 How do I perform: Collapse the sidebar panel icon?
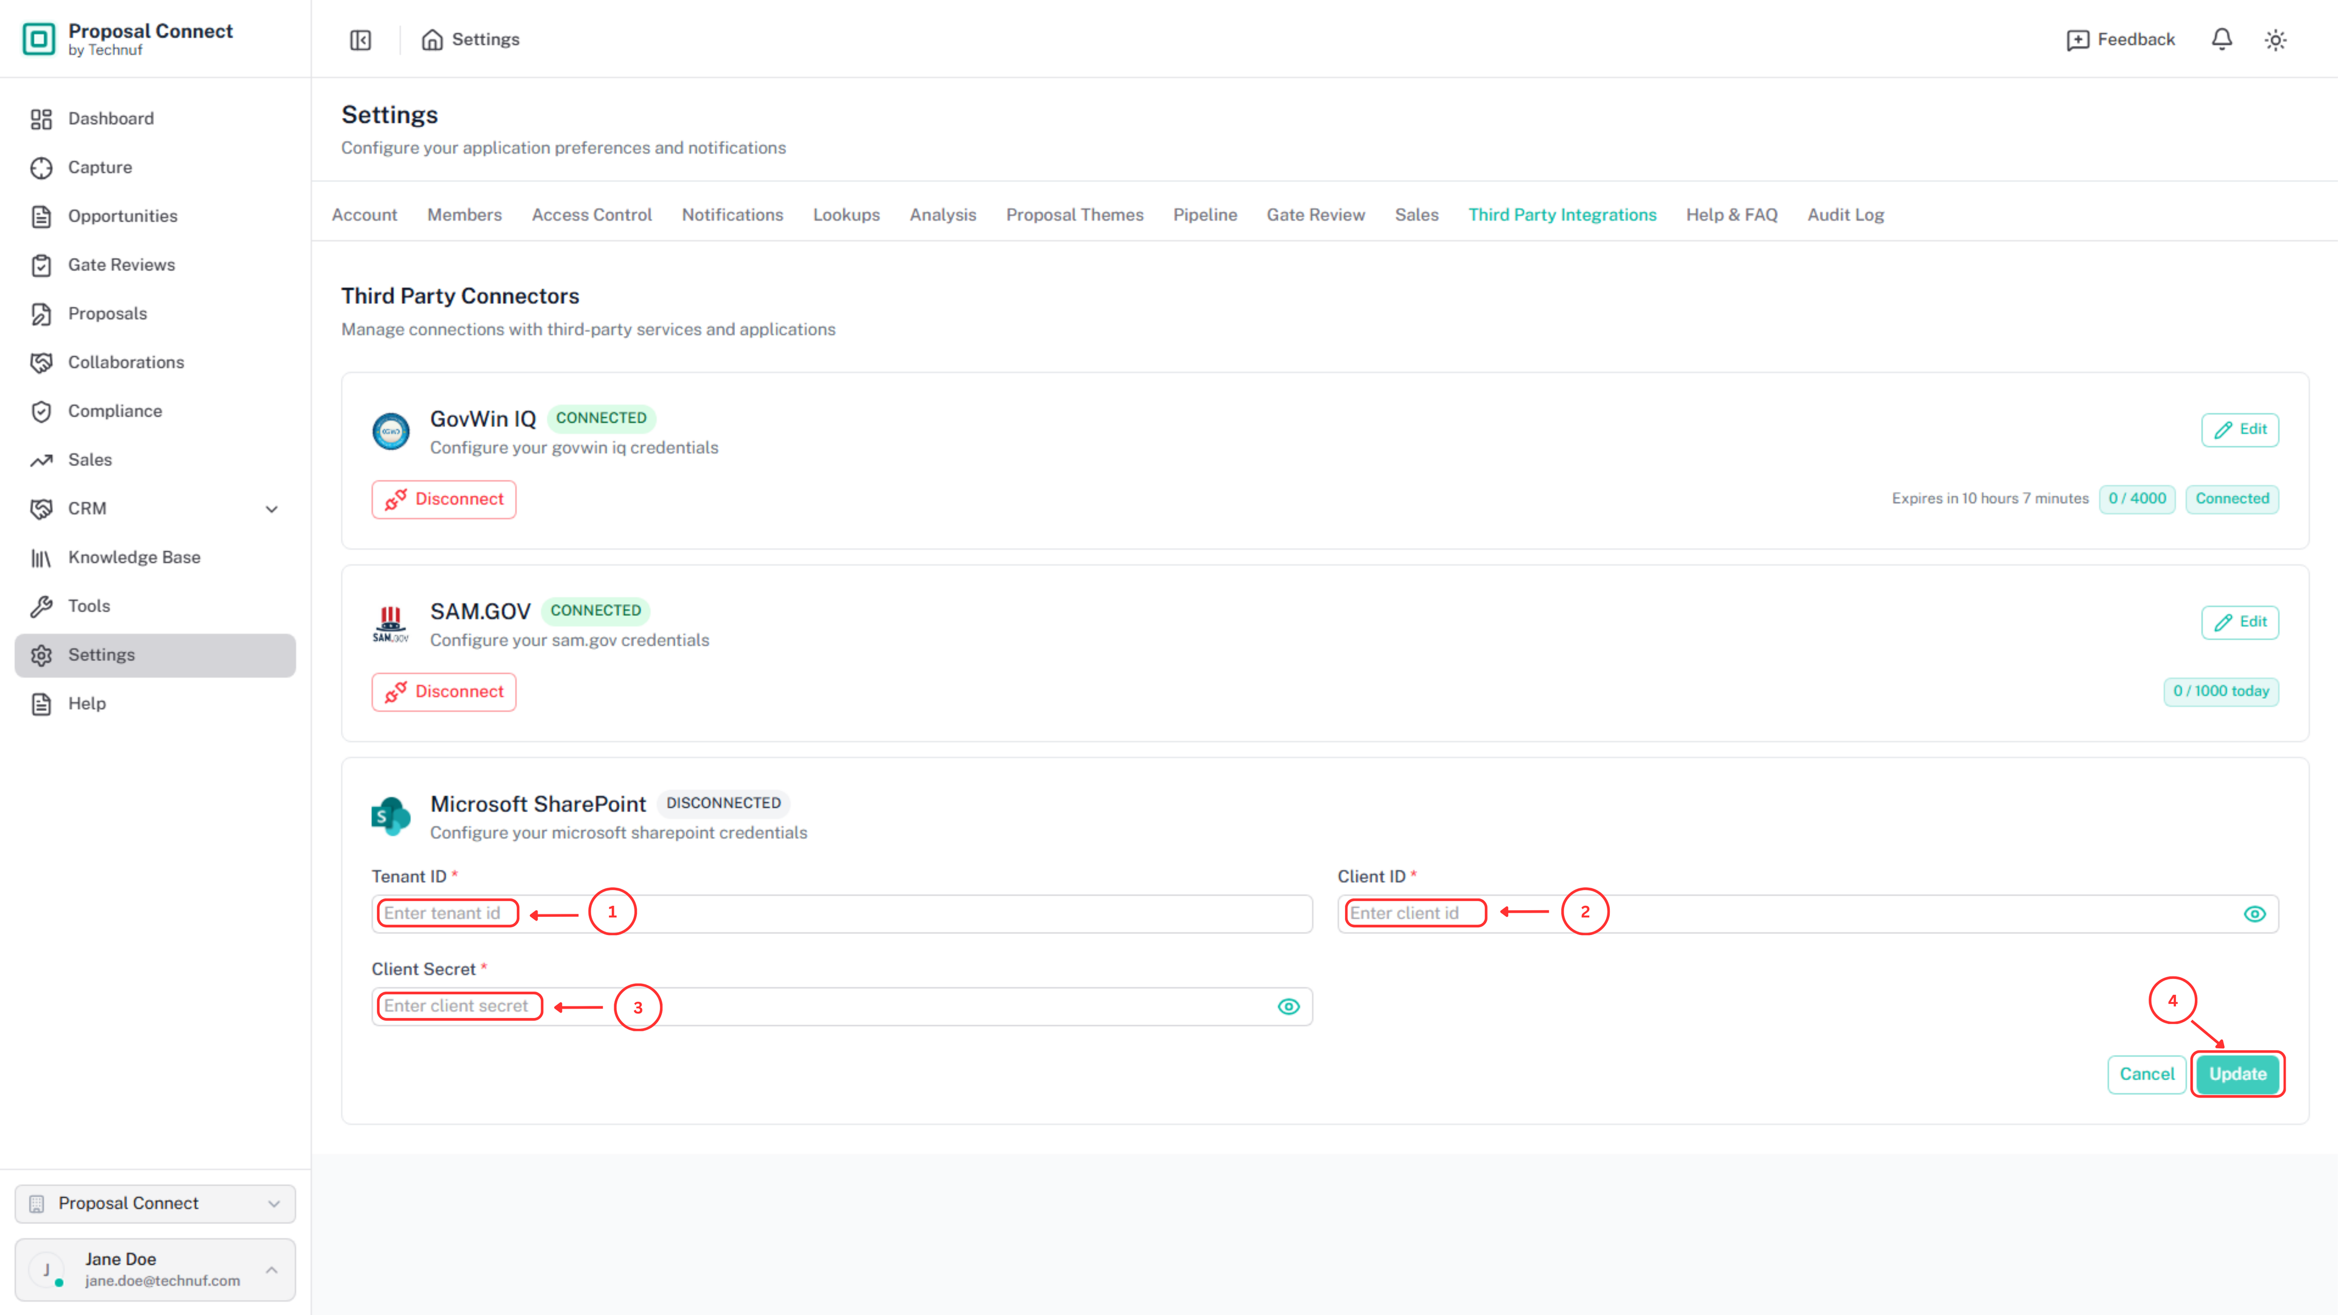click(x=360, y=40)
